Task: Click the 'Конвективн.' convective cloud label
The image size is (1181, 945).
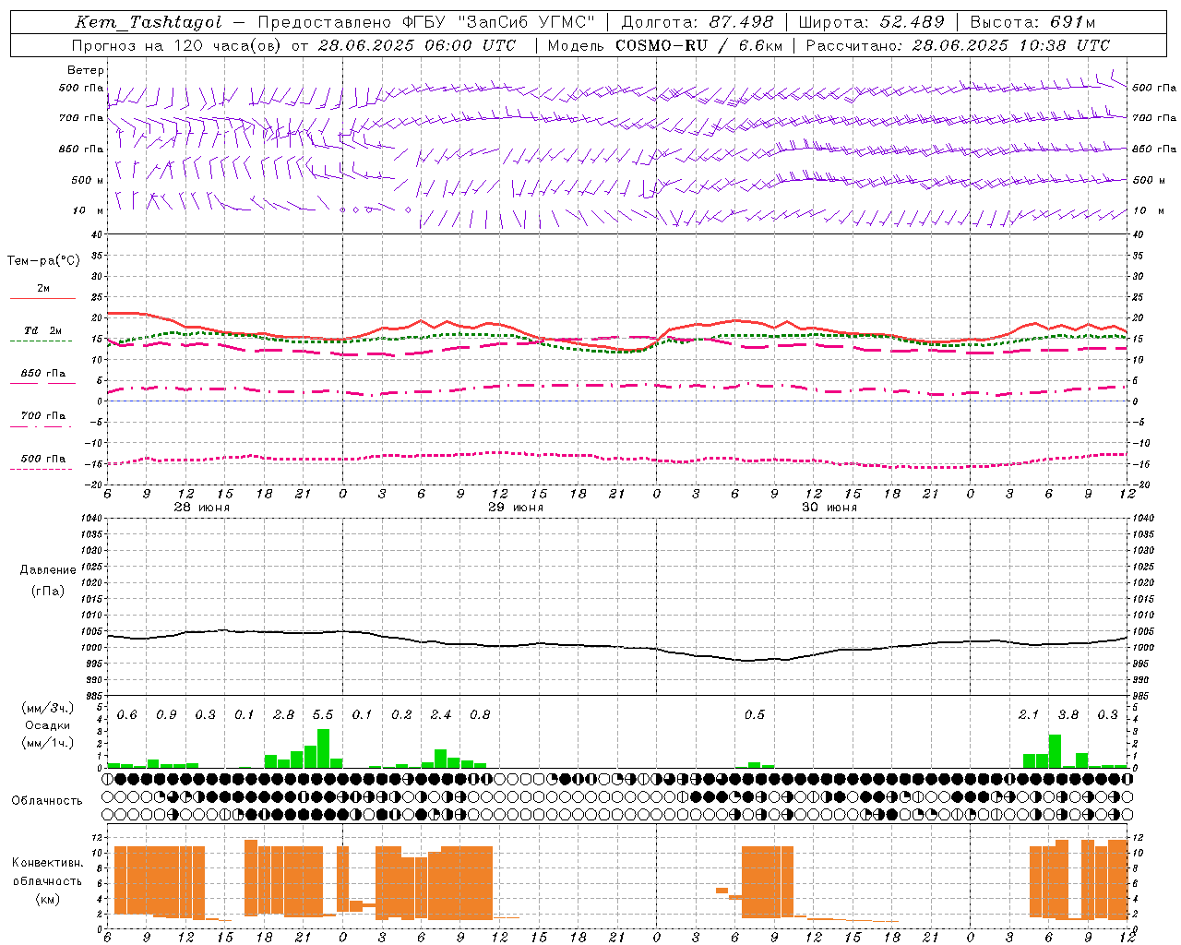Action: point(47,863)
